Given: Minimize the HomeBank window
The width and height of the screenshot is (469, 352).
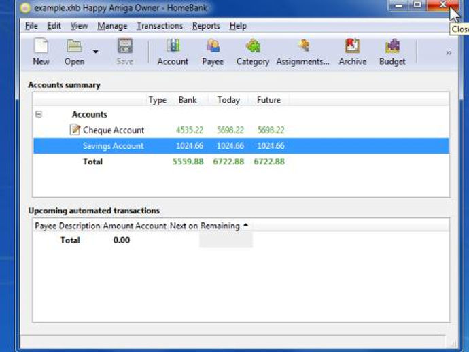Looking at the screenshot, I should point(399,5).
